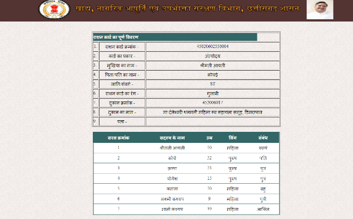Click the portrait photo in the header

click(x=320, y=10)
